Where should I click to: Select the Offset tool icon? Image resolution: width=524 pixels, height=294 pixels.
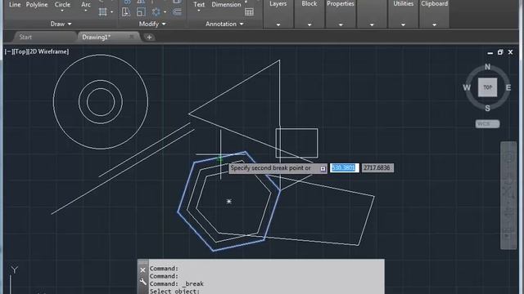click(177, 12)
